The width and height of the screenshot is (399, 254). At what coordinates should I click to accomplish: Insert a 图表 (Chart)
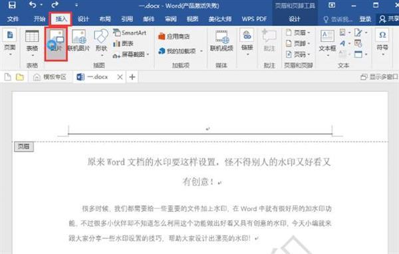[x=124, y=43]
